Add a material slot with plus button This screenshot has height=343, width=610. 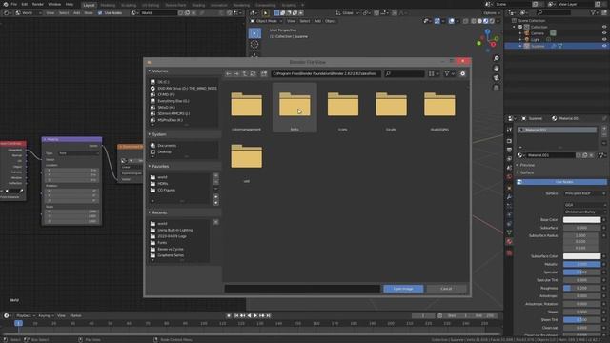point(604,129)
